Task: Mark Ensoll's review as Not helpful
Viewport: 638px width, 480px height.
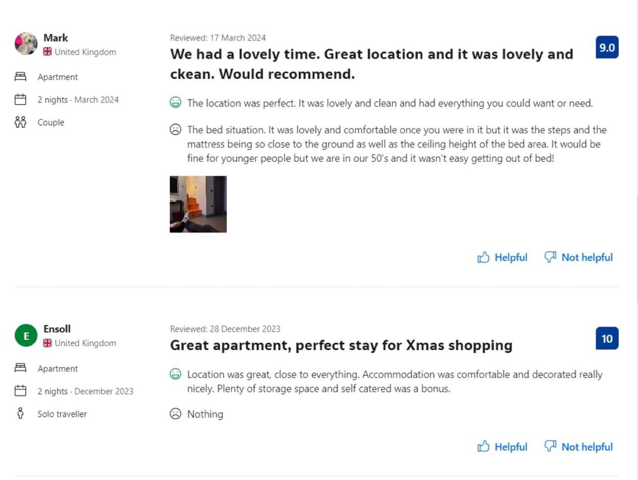Action: (x=579, y=447)
